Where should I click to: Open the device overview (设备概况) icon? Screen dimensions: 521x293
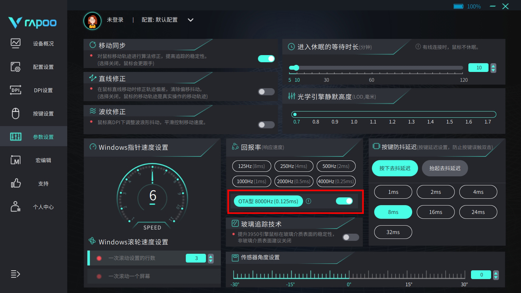pos(16,43)
